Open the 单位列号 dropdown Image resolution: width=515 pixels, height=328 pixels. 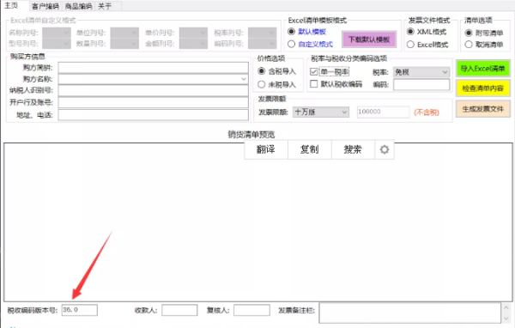point(124,33)
